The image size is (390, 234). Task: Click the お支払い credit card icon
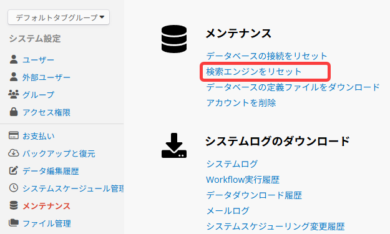coord(14,135)
